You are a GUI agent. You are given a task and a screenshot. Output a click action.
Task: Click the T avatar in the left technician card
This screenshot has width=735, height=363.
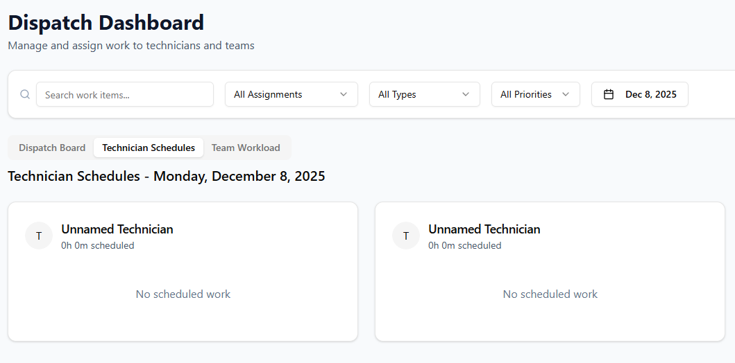(x=38, y=236)
